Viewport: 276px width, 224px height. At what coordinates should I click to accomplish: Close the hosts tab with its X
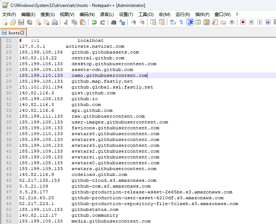click(x=22, y=33)
